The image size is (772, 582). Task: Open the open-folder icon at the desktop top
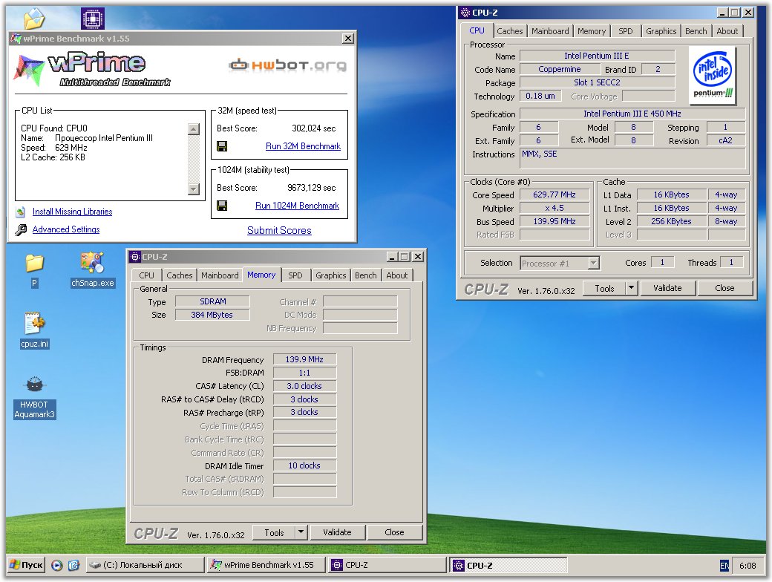click(x=34, y=19)
